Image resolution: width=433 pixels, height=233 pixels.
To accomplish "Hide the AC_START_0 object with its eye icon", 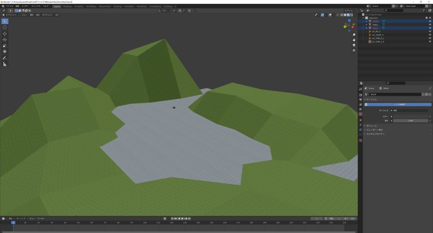I will pyautogui.click(x=430, y=35).
